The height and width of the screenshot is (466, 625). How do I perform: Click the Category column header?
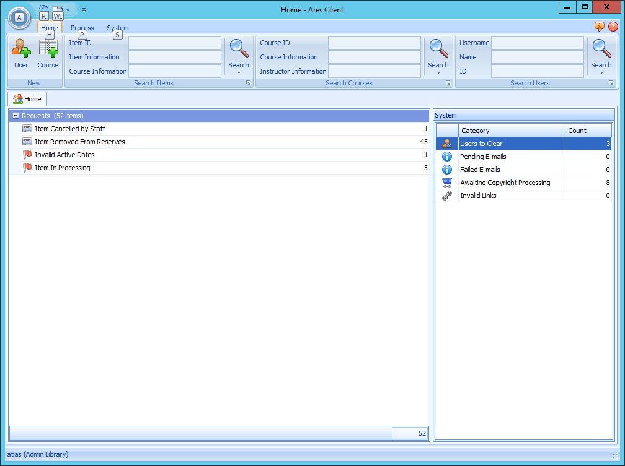[512, 131]
